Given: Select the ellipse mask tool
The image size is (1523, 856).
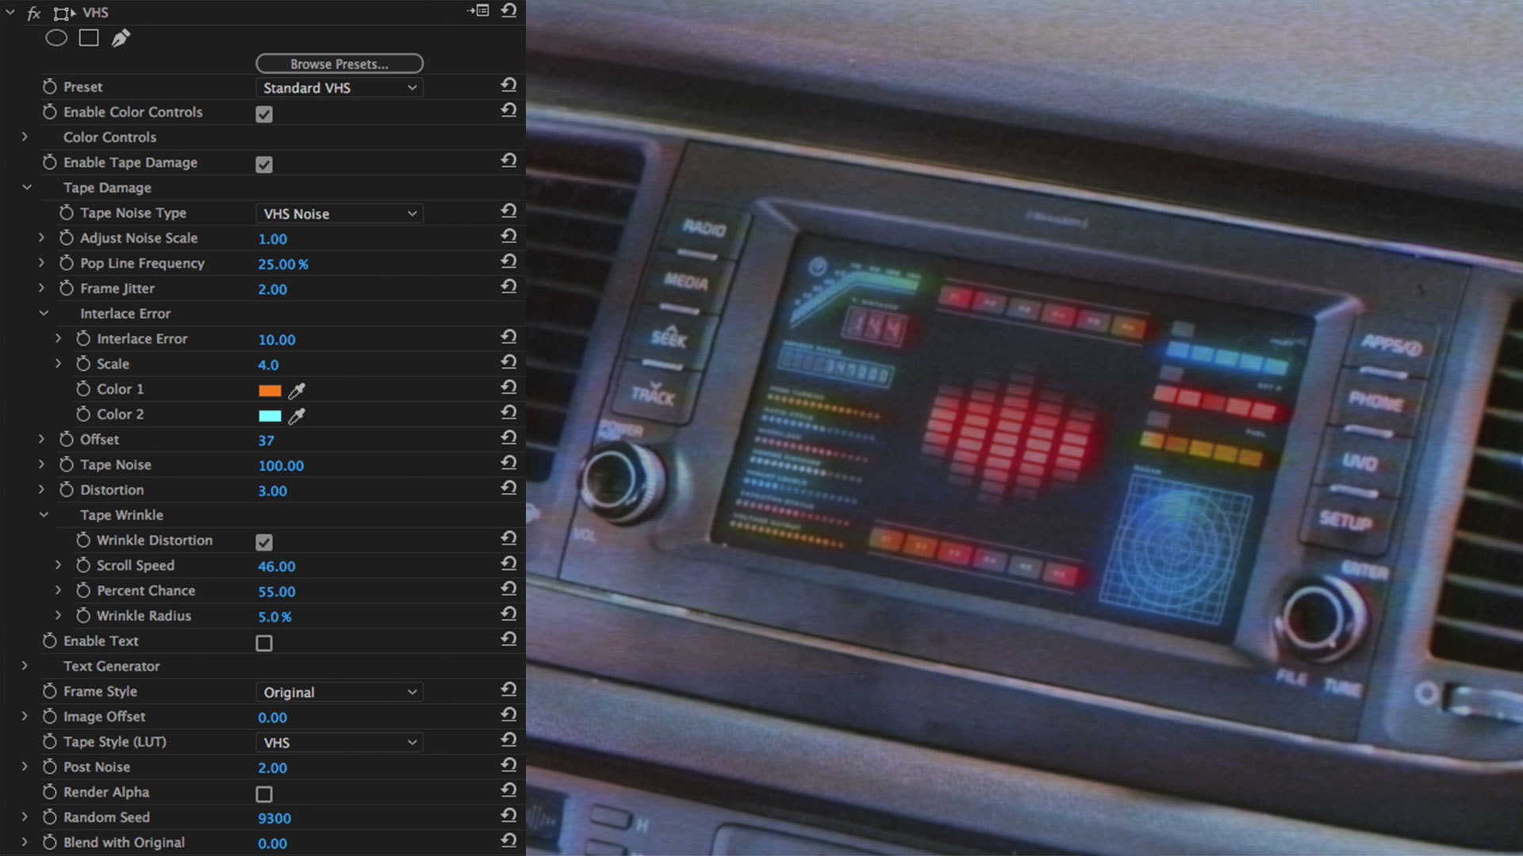Looking at the screenshot, I should click(56, 38).
